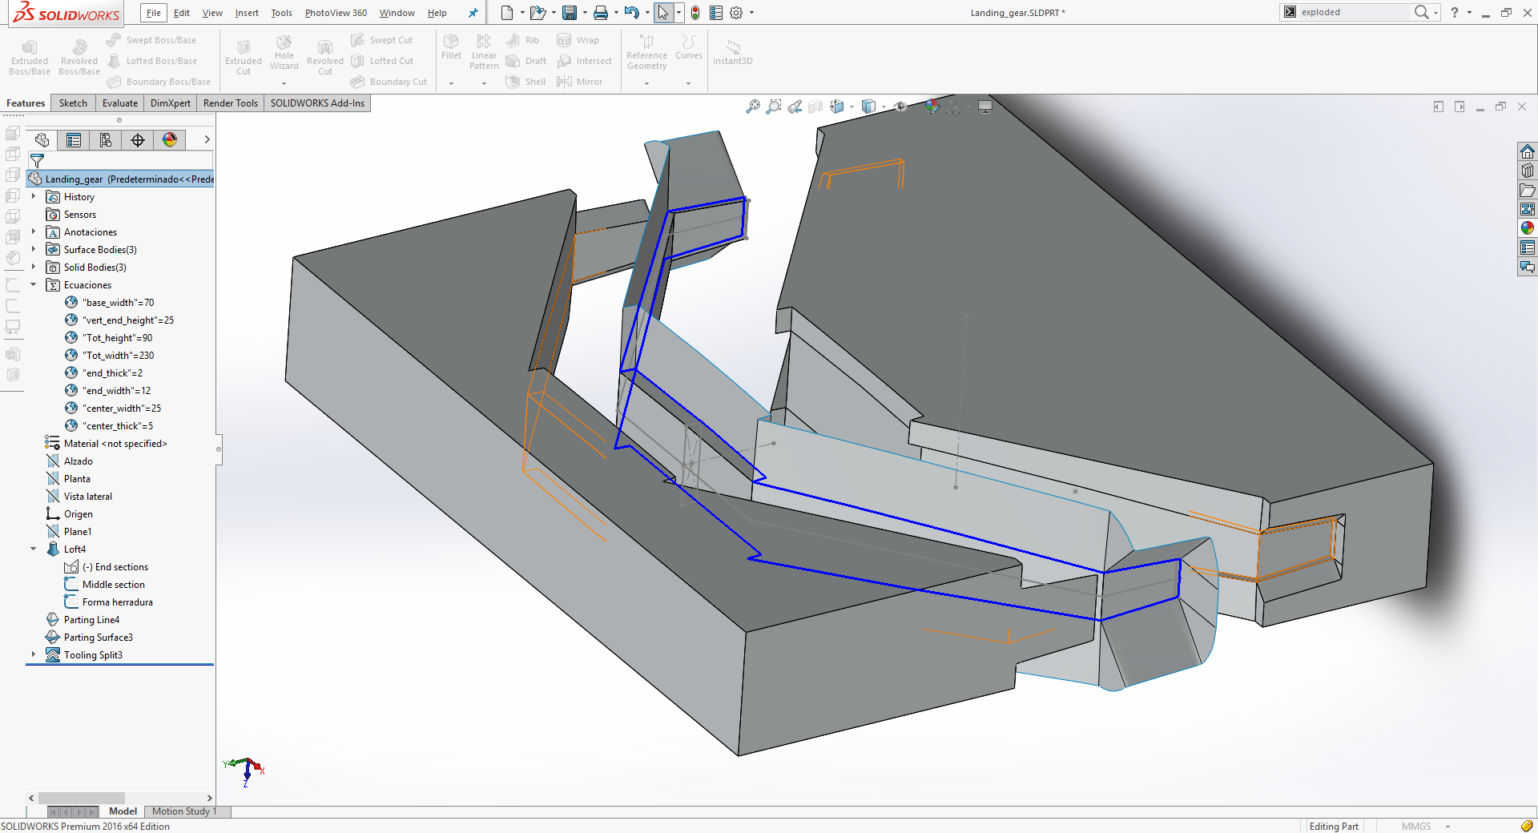Open the File menu
Viewport: 1538px width, 833px height.
153,13
